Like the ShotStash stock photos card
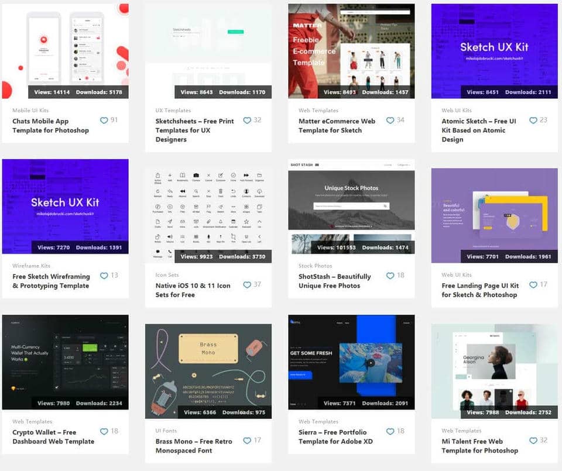Image resolution: width=562 pixels, height=471 pixels. point(390,276)
